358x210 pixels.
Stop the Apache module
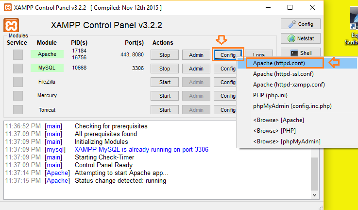click(164, 55)
